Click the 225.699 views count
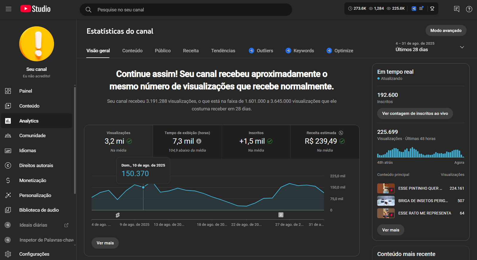Screen dimensions: 477x260 (388, 132)
